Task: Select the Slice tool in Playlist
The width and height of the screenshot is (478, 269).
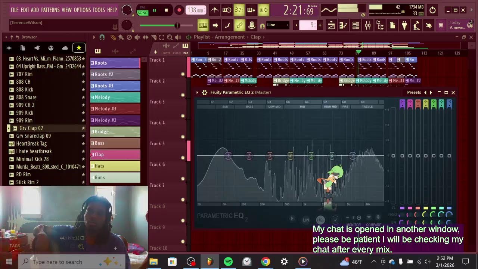Action: pos(153,37)
